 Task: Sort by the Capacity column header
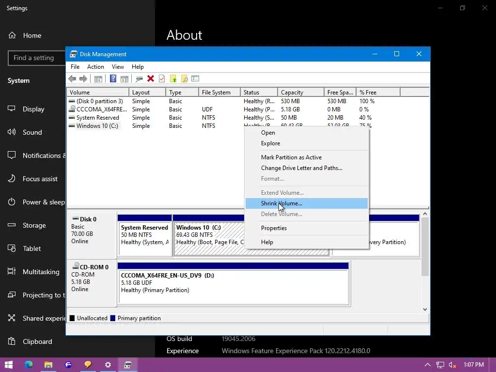coord(301,93)
